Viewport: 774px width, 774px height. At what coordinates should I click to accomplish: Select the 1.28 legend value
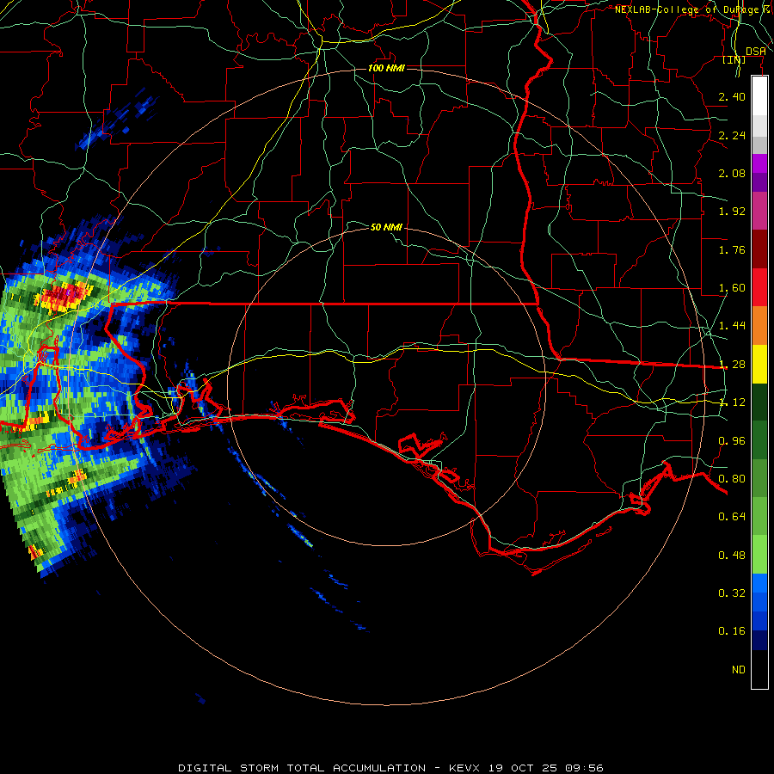732,365
